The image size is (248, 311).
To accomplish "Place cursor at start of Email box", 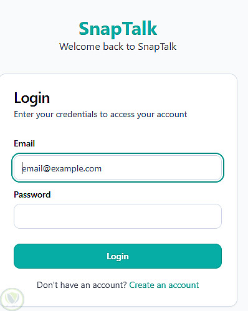I will (x=22, y=168).
